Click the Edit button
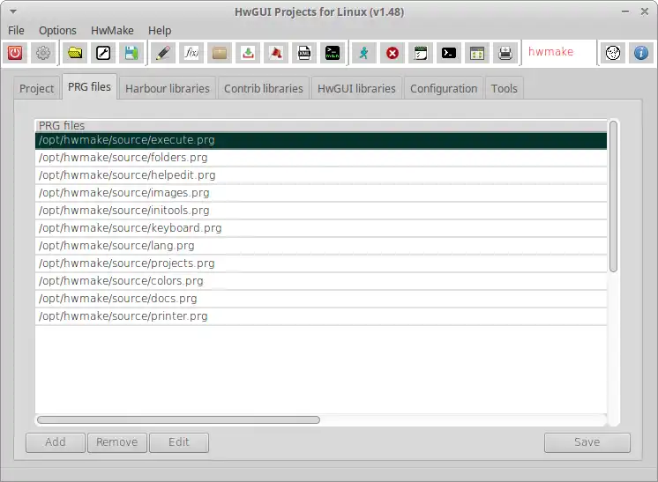658x482 pixels. [179, 442]
